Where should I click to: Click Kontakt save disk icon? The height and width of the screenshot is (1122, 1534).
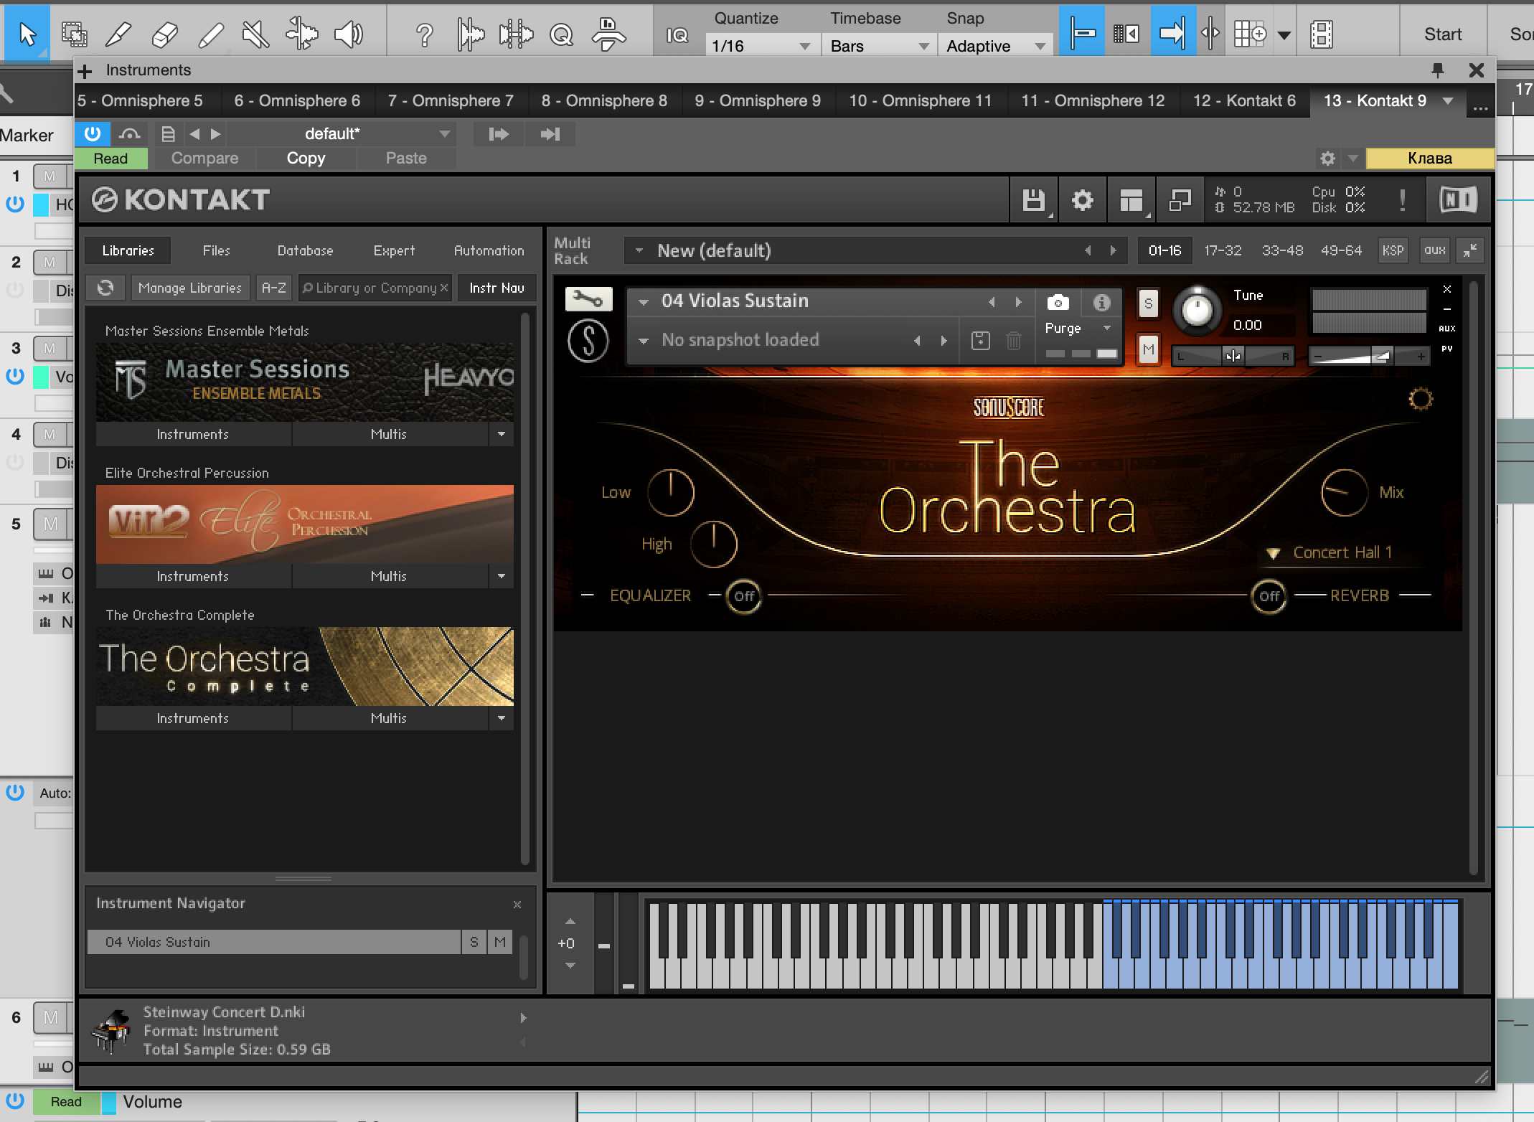click(x=1033, y=200)
